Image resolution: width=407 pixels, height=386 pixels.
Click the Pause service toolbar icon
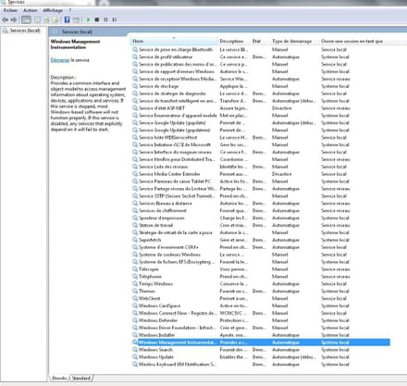(105, 19)
